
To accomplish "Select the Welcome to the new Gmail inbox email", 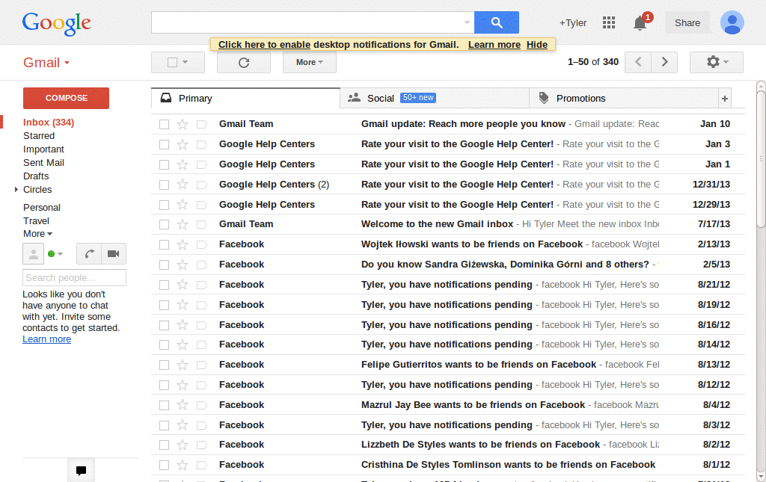I will [x=163, y=223].
